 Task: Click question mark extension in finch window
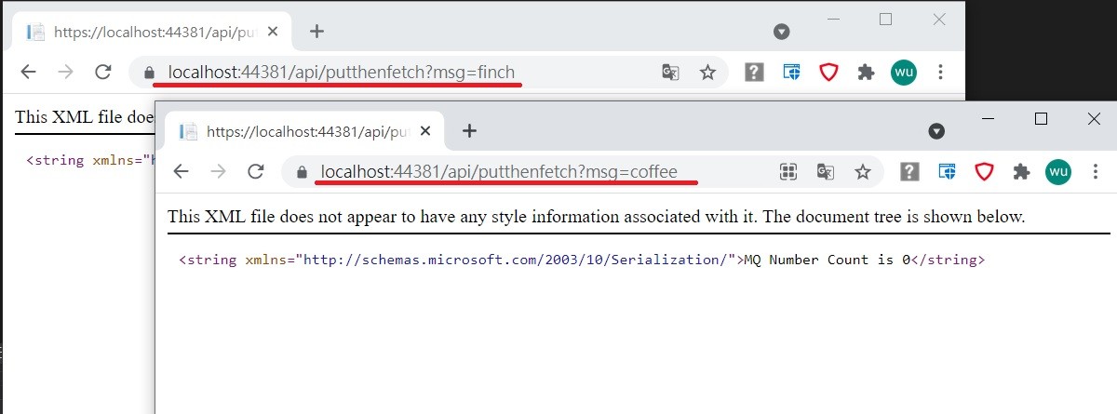(x=754, y=72)
